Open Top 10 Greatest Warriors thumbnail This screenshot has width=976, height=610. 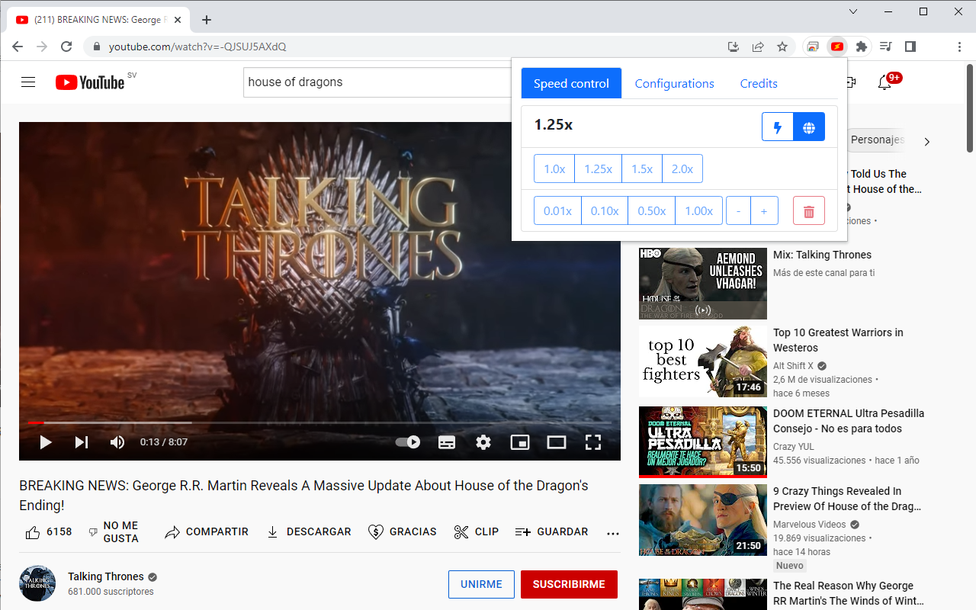coord(703,361)
